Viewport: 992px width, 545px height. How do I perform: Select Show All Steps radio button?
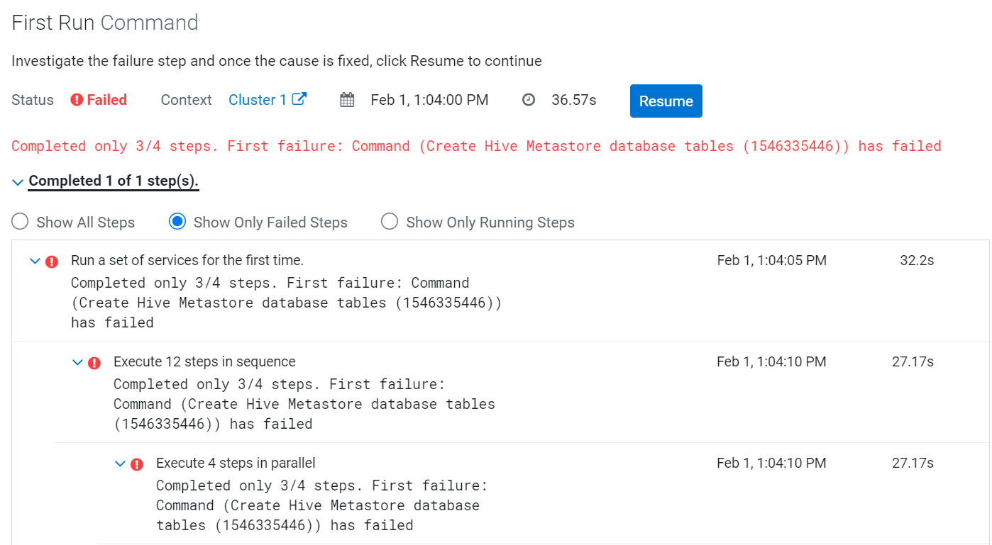tap(21, 222)
